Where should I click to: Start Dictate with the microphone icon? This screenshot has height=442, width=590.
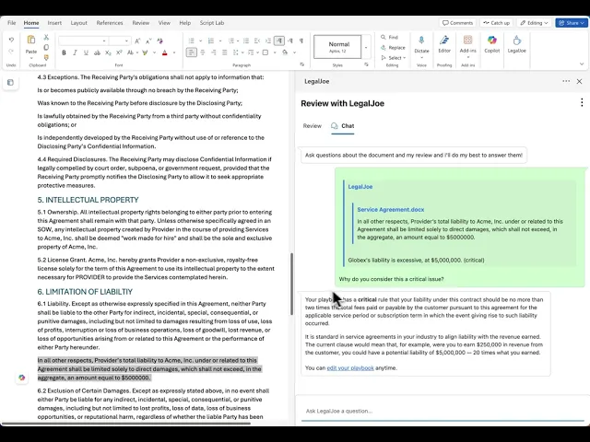421,40
